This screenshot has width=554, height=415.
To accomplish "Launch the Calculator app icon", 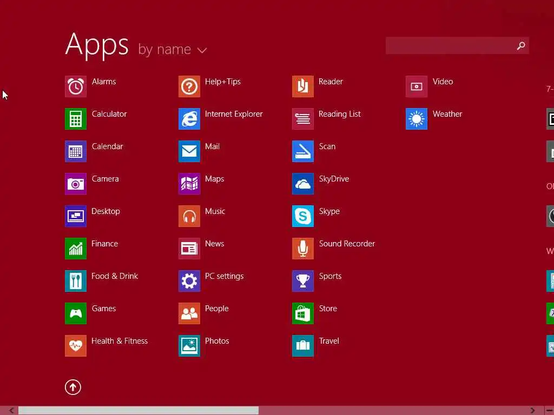I will (x=76, y=119).
